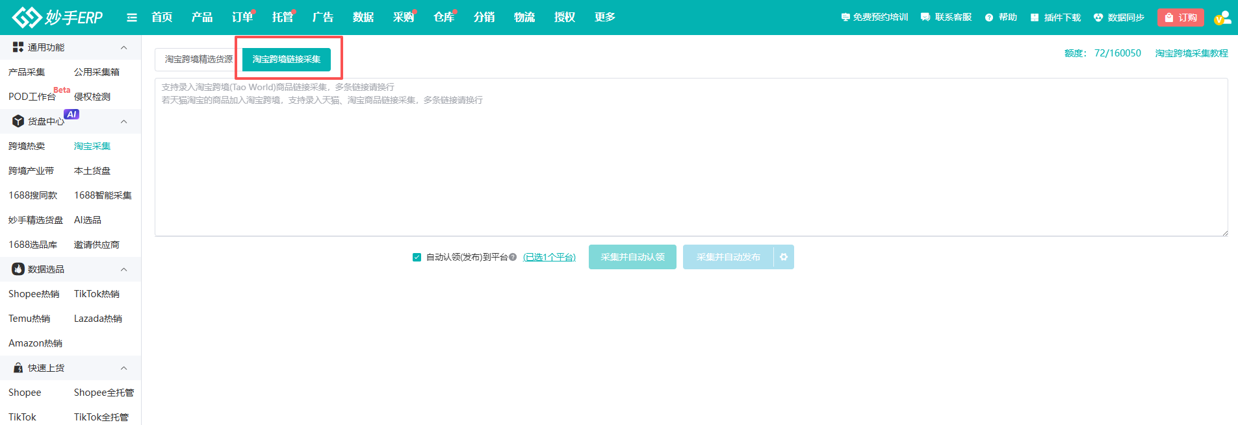
Task: Open the 分销 menu
Action: coord(484,17)
